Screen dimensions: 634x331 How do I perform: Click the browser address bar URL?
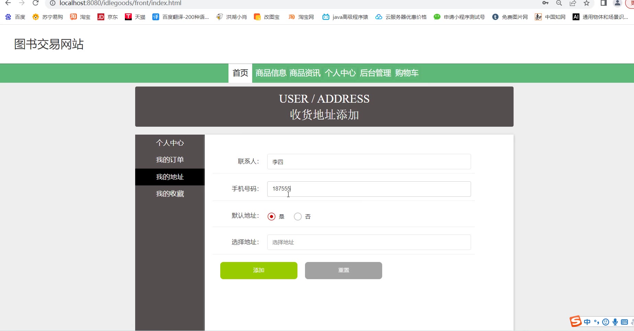[x=120, y=3]
